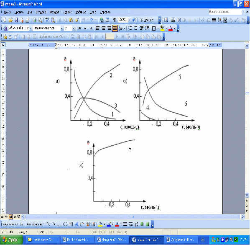Toggle numbered list formatting
This screenshot has height=245, width=250.
click(130, 28)
